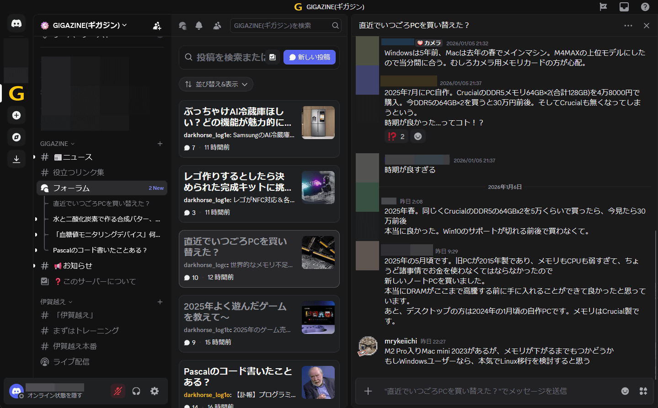Click the download apps icon in the sidebar
The height and width of the screenshot is (408, 658).
[x=16, y=159]
